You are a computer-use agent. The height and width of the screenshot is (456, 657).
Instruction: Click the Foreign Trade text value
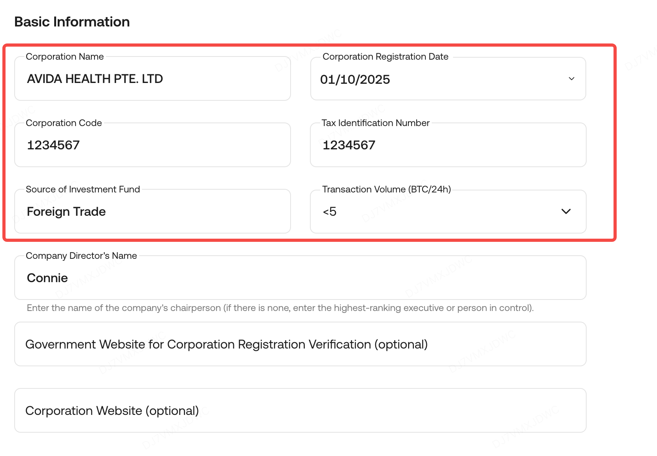point(66,211)
